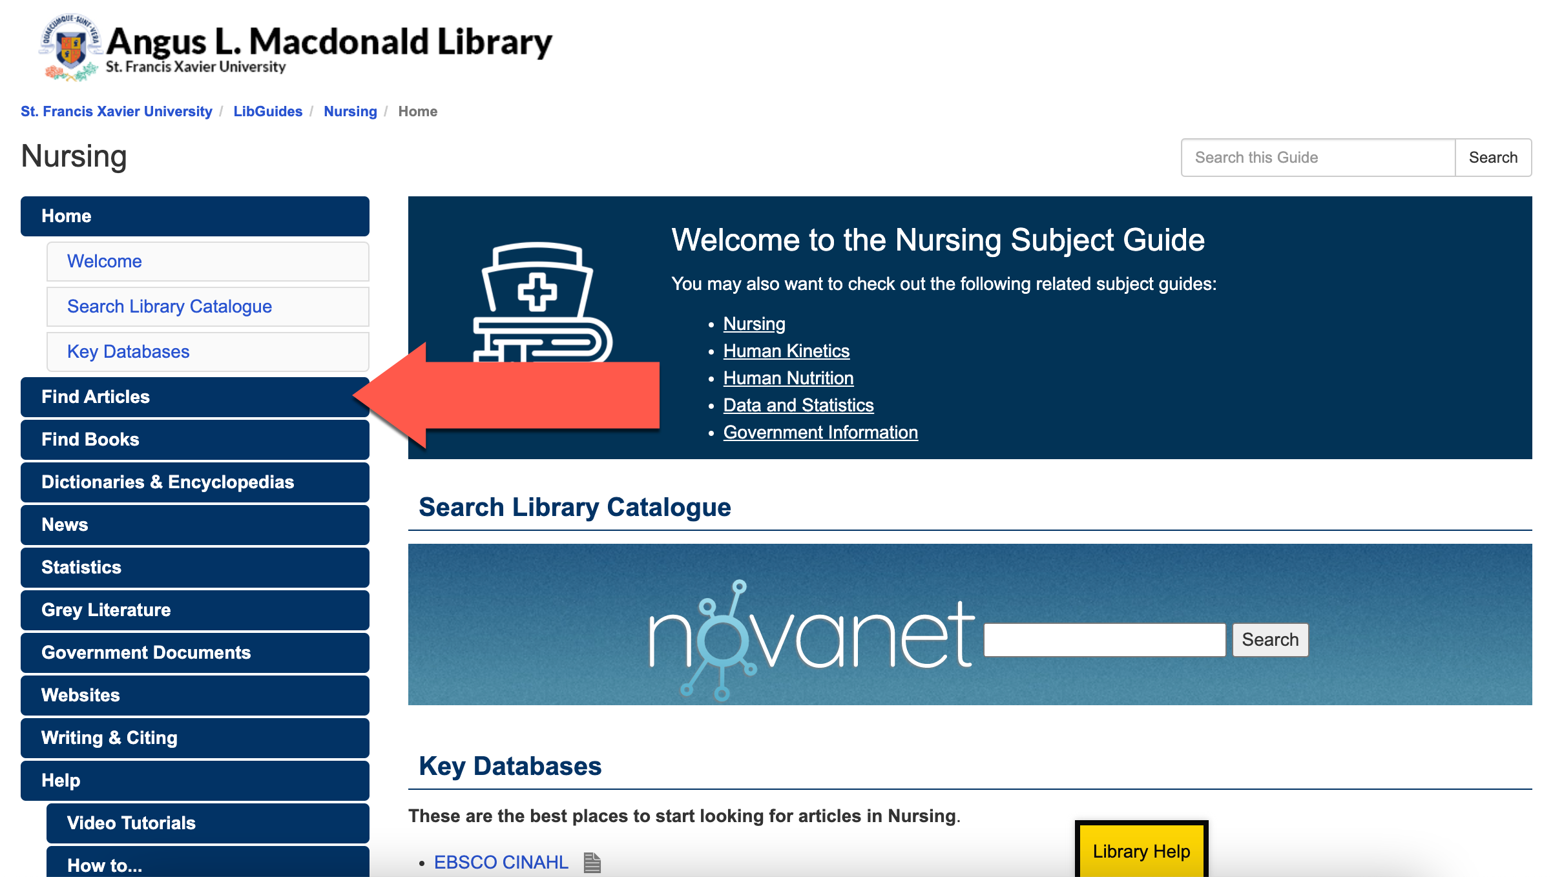The width and height of the screenshot is (1553, 877).
Task: Open the document icon beside EBSCO CINAHL
Action: (592, 862)
